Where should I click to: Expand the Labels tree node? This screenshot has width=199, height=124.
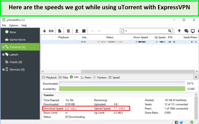pyautogui.click(x=3, y=55)
